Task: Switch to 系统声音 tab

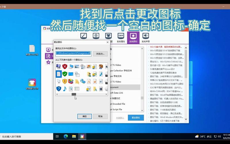Action: (x=146, y=38)
